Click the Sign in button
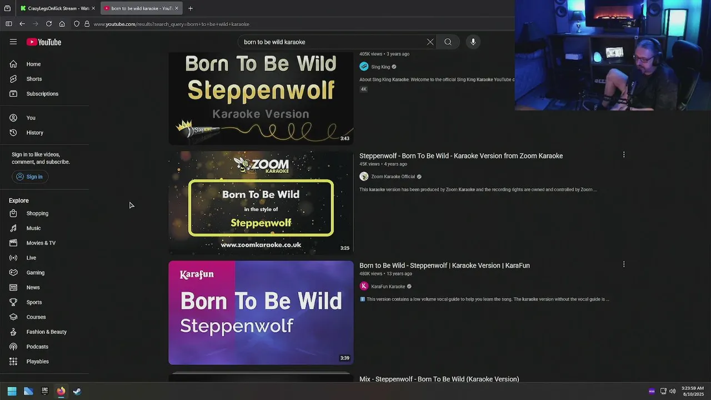Image resolution: width=711 pixels, height=400 pixels. tap(29, 177)
